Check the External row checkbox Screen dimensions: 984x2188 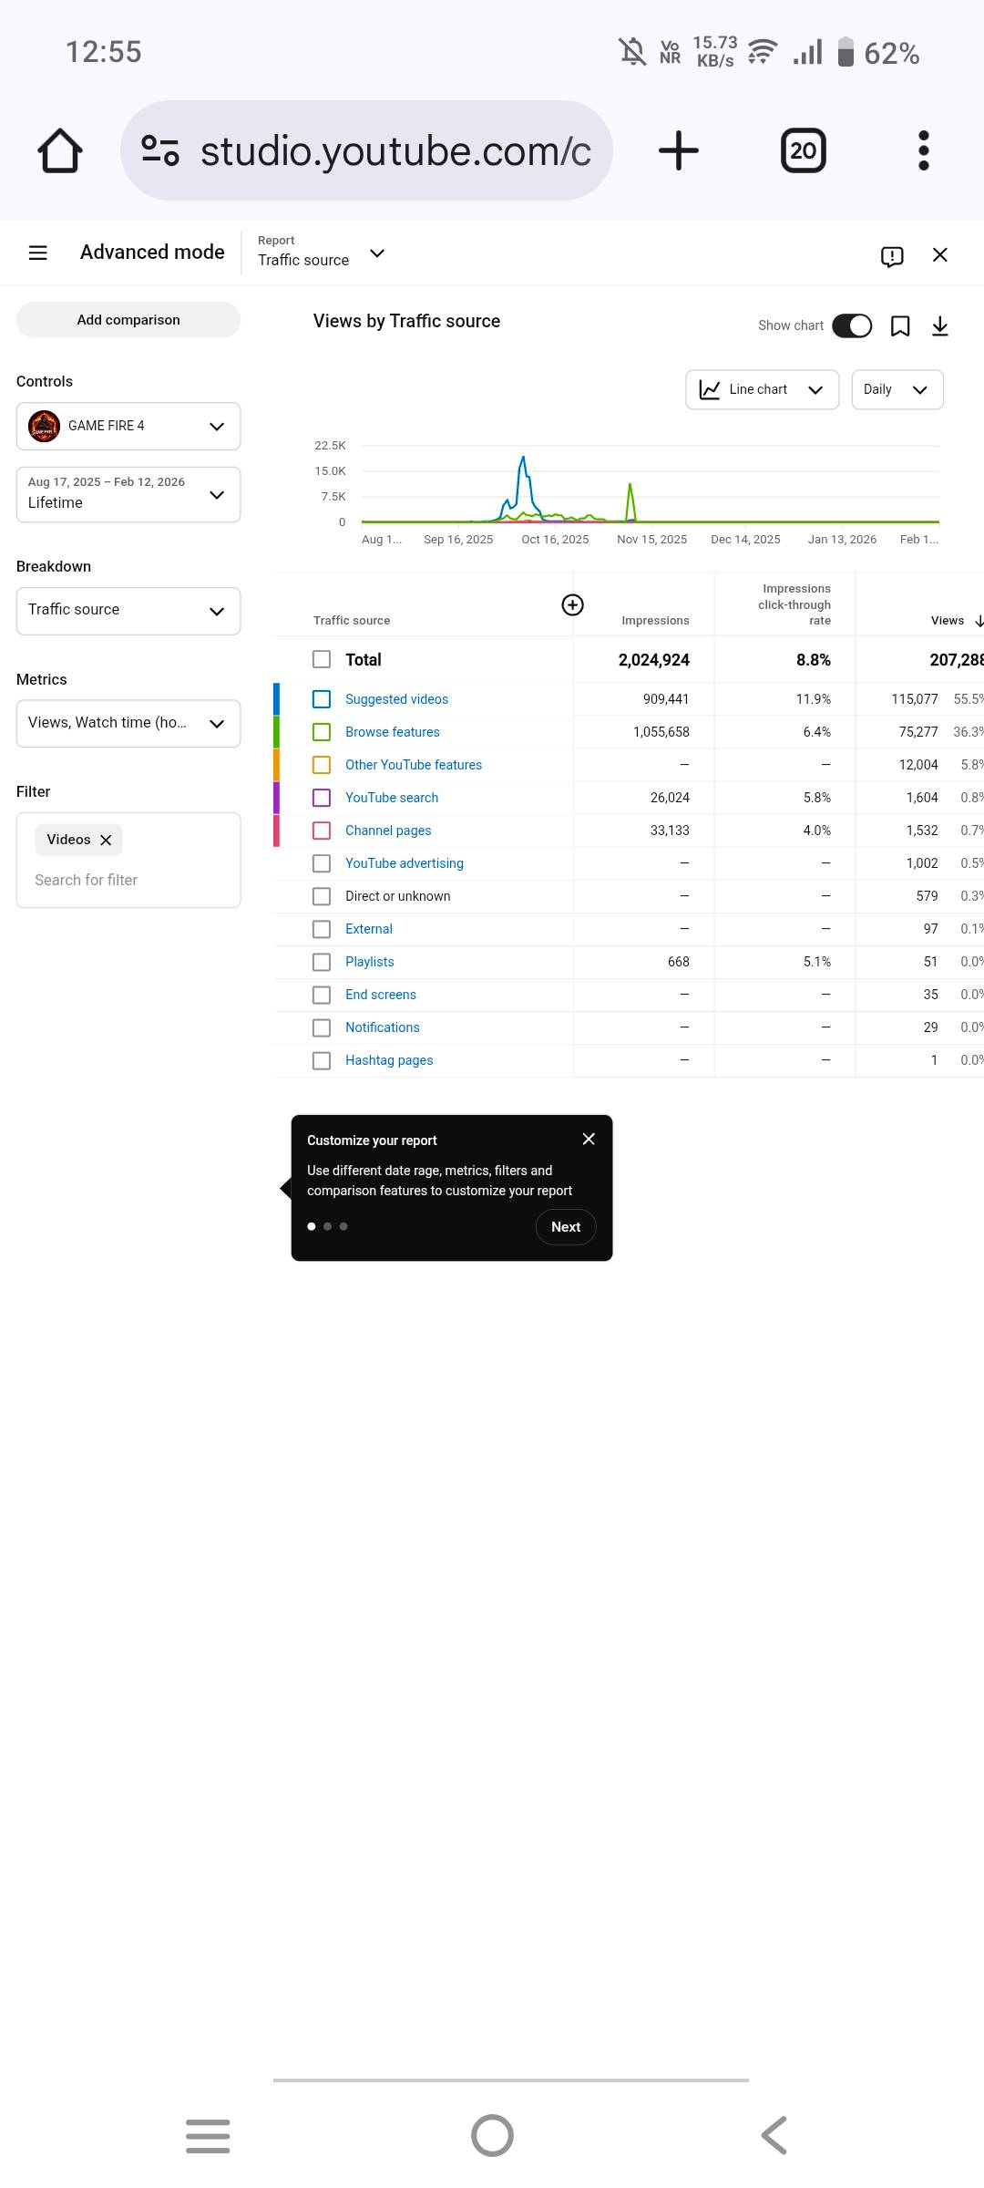click(x=322, y=929)
